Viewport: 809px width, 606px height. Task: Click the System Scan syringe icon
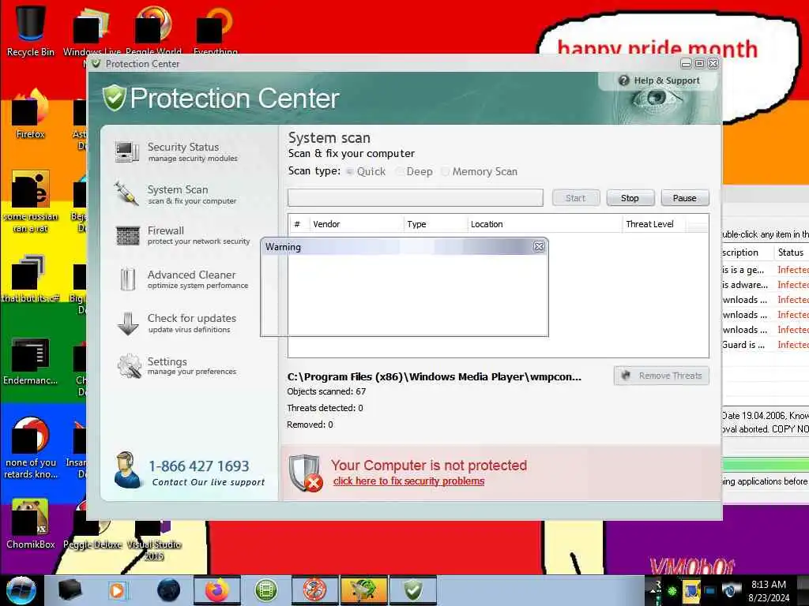point(126,194)
